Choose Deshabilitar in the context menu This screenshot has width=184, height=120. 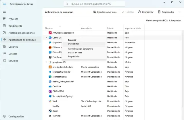(74, 44)
